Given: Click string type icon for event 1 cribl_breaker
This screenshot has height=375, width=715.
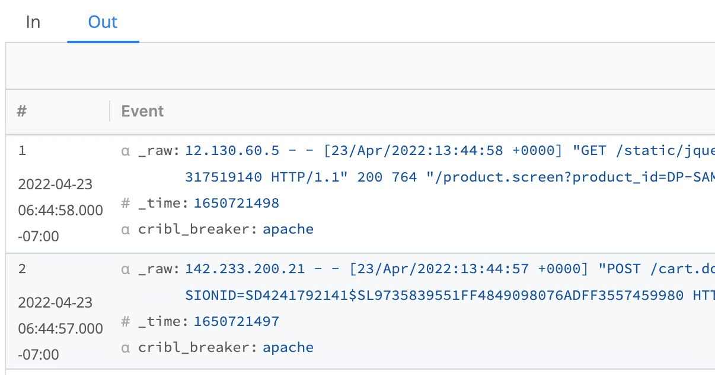Looking at the screenshot, I should click(x=125, y=229).
